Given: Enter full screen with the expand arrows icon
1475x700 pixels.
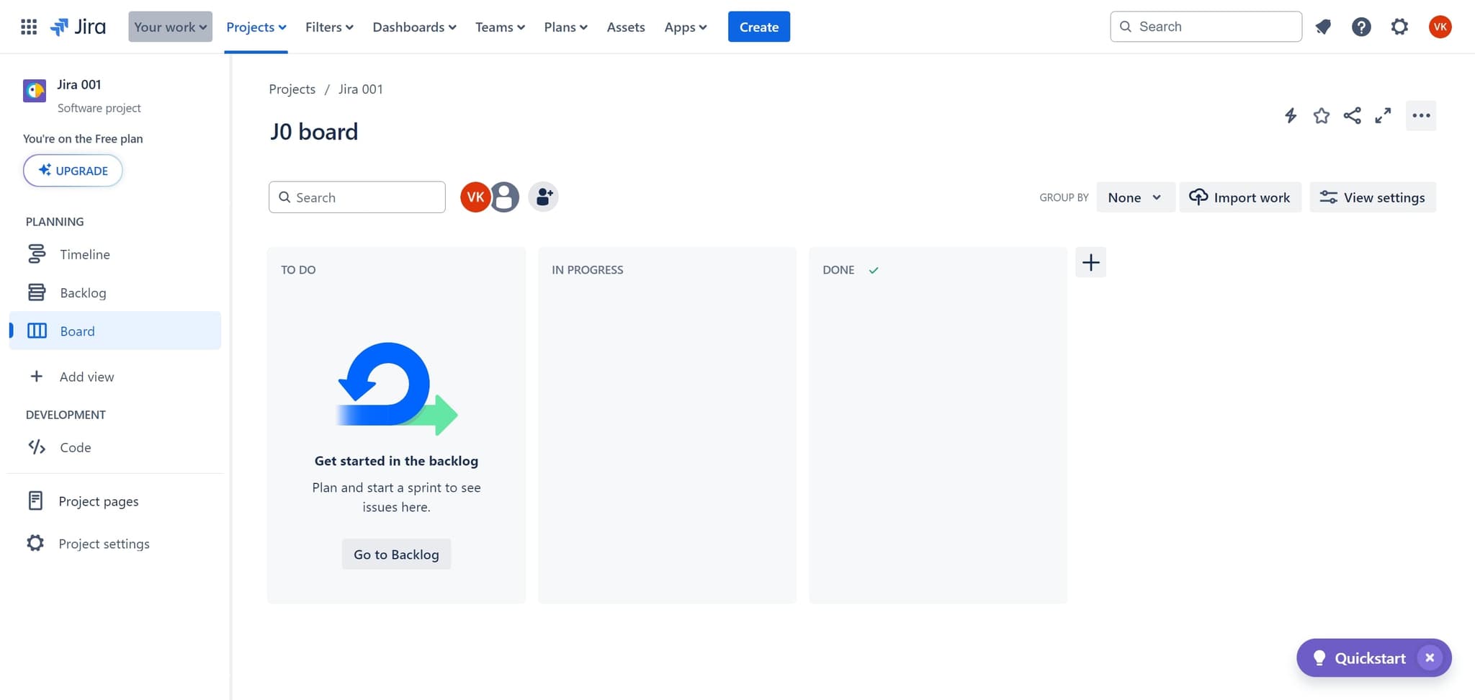Looking at the screenshot, I should click(1383, 116).
